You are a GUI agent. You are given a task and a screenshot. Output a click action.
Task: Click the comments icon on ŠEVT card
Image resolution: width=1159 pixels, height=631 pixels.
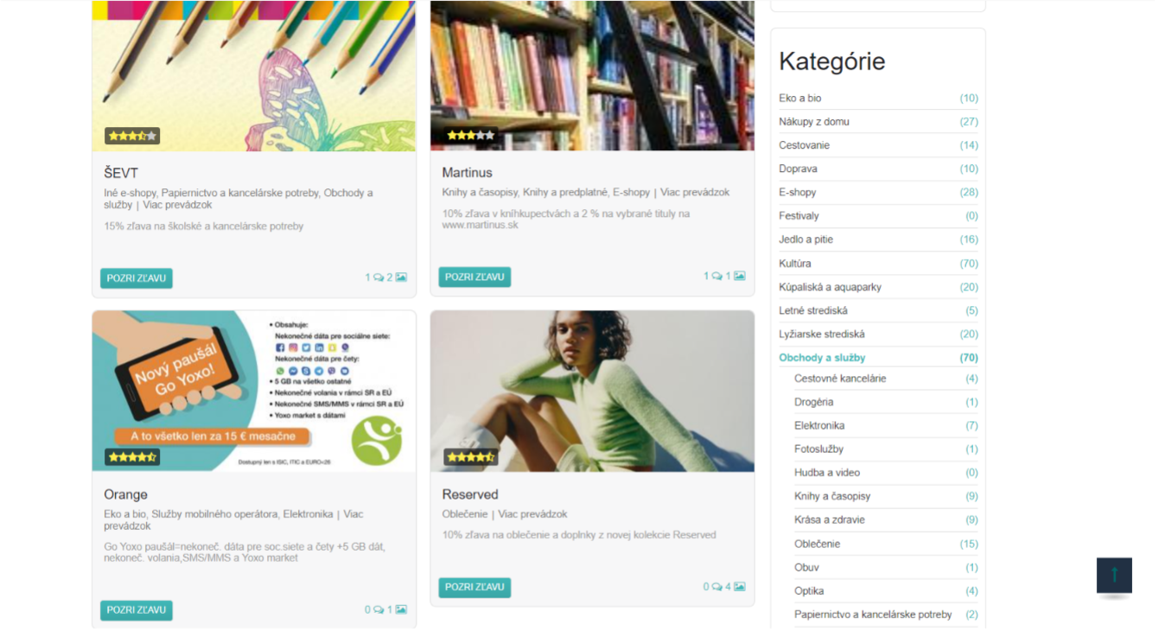[x=379, y=277]
